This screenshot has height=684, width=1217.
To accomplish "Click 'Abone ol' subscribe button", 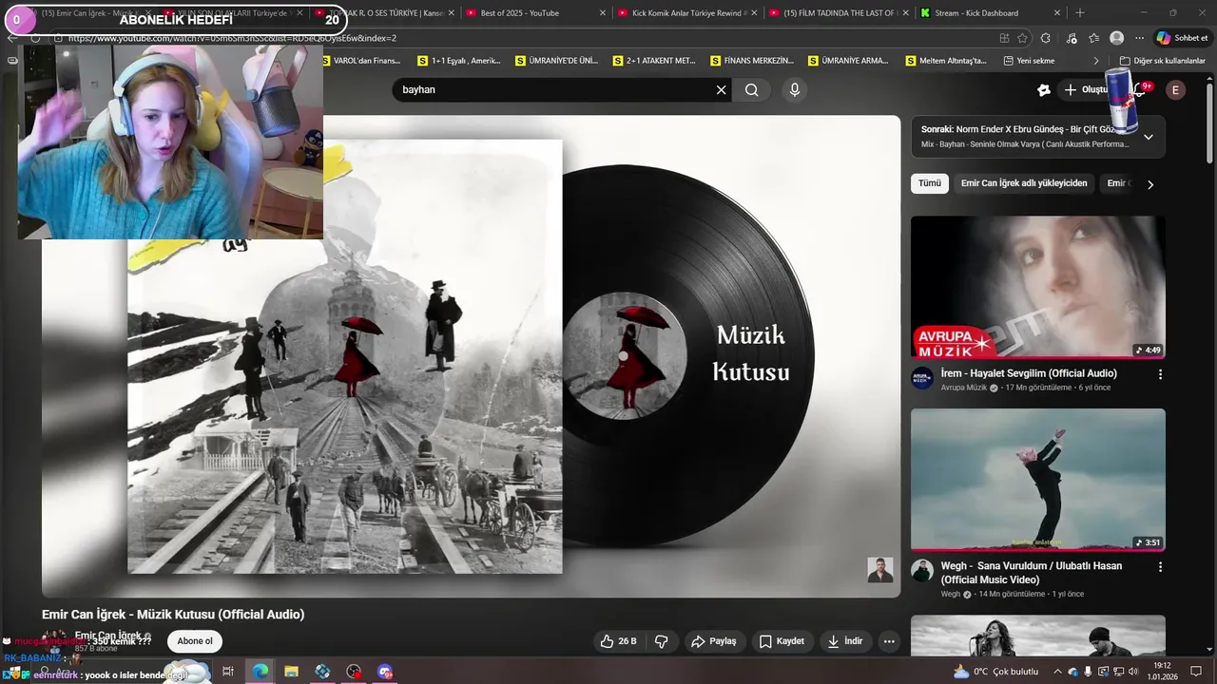I will click(195, 641).
